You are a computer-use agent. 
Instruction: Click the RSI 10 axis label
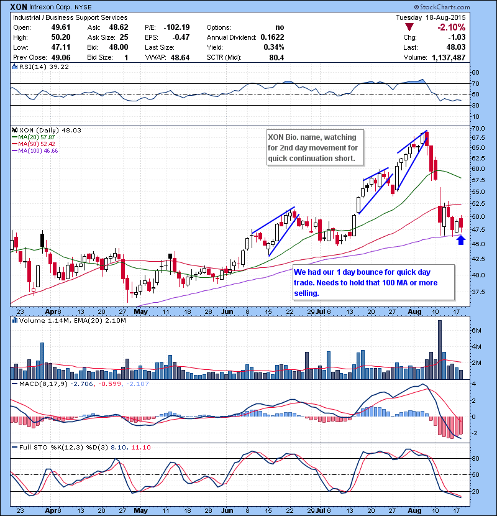[x=475, y=116]
